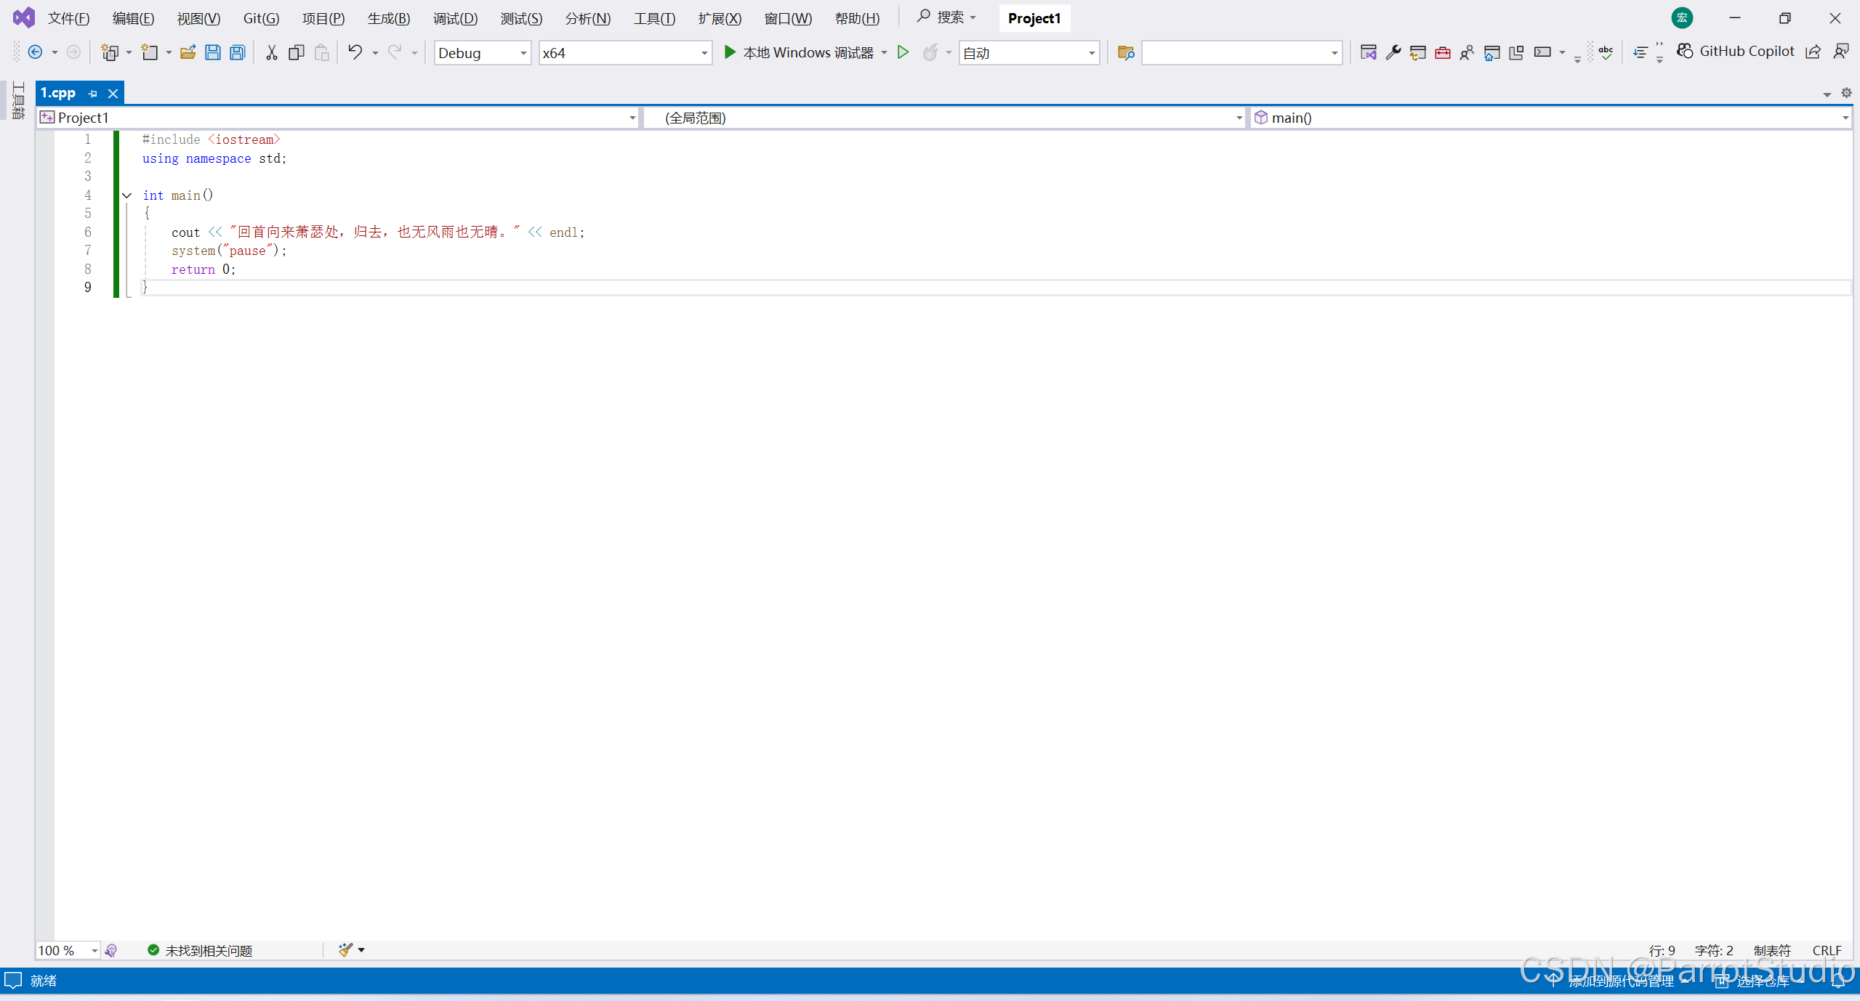The width and height of the screenshot is (1860, 1001).
Task: Click the navigate backward arrow icon
Action: coord(35,52)
